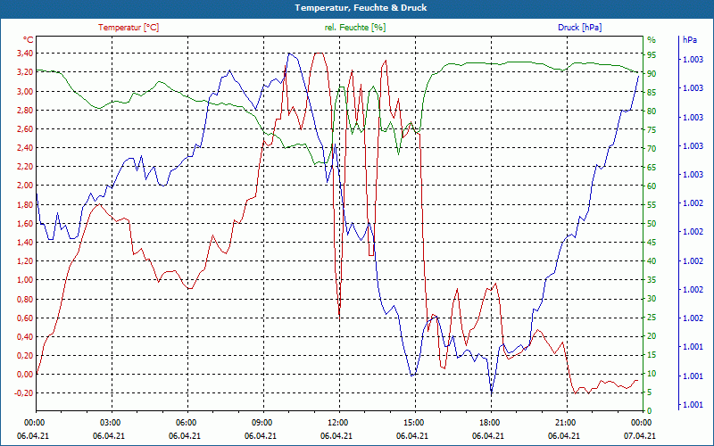Screen dimensions: 714x446
Task: Click the 1,40 temperature axis value
Action: tap(25, 243)
